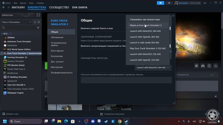Image resolution: width=223 pixels, height=125 pixels.
Task: Open the Конфиденциальность section
Action: pos(61,73)
